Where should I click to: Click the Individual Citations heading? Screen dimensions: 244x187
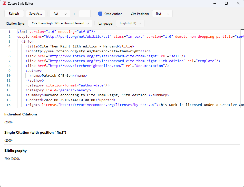point(21,114)
